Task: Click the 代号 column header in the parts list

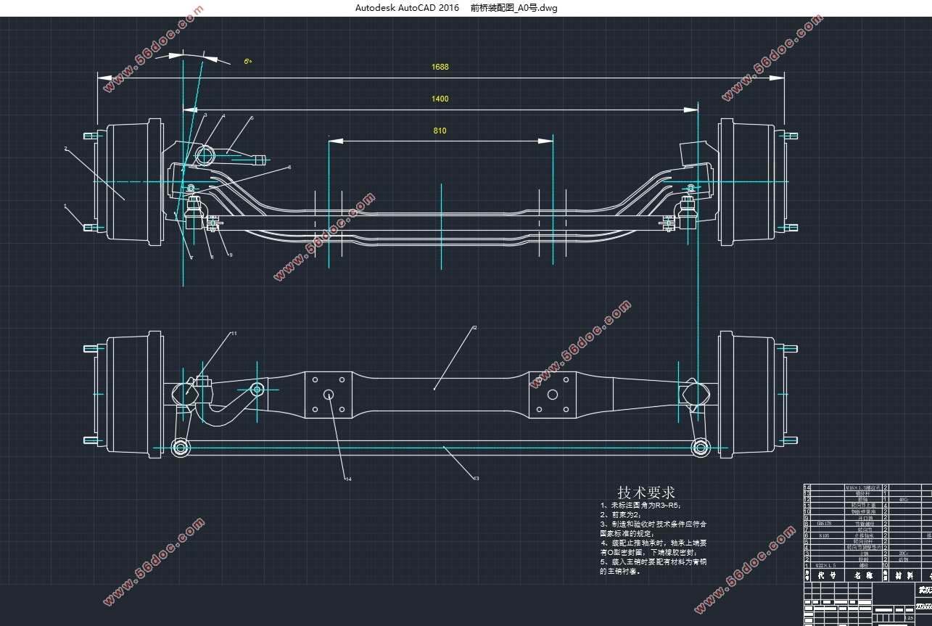Action: [x=827, y=575]
